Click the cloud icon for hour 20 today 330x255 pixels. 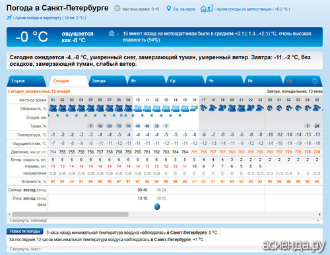coord(232,108)
